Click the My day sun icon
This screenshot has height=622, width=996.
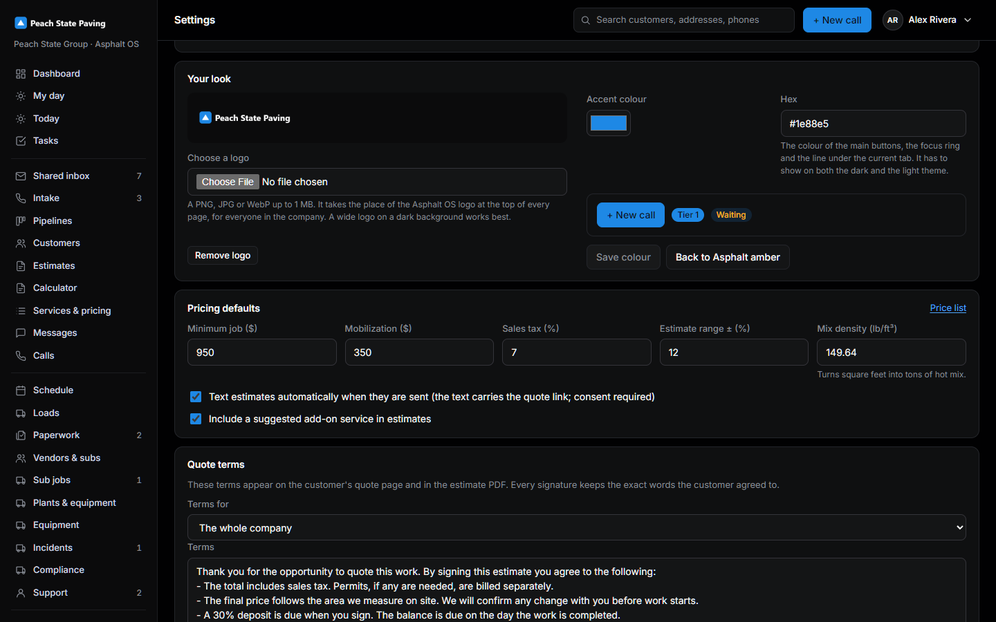pyautogui.click(x=21, y=96)
